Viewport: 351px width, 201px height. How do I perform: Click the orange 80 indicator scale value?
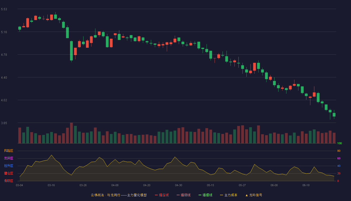pyautogui.click(x=339, y=151)
